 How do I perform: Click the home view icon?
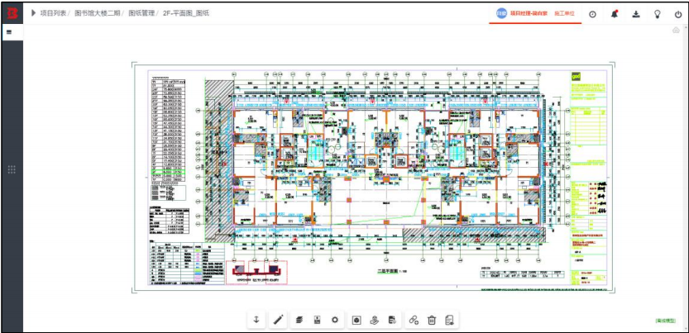coord(677,30)
